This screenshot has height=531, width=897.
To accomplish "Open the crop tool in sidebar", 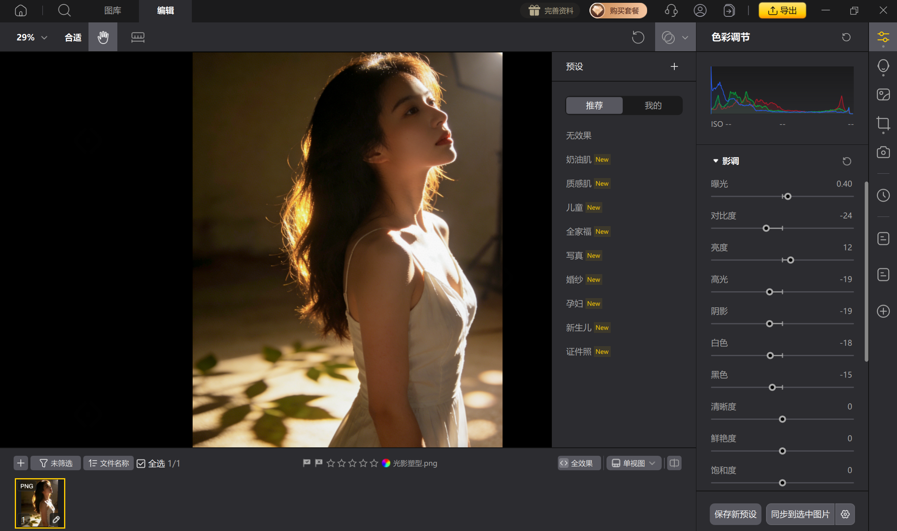I will click(883, 123).
